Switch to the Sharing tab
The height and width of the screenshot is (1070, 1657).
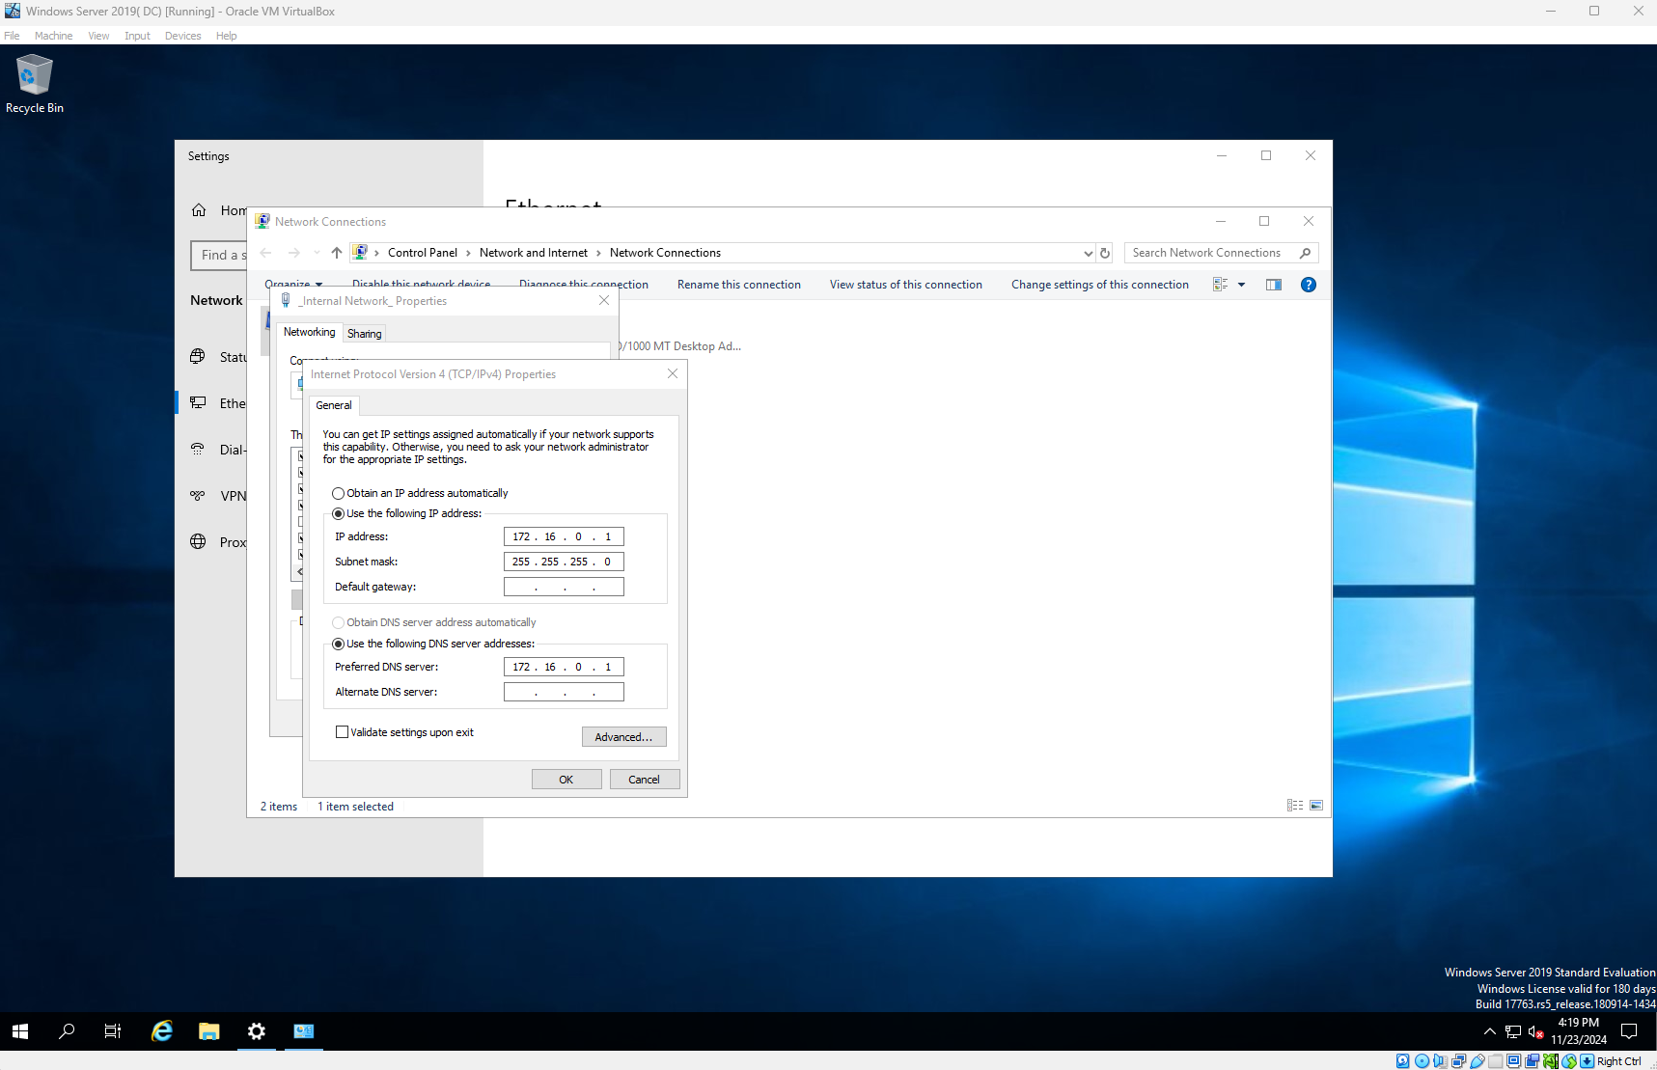(x=365, y=334)
